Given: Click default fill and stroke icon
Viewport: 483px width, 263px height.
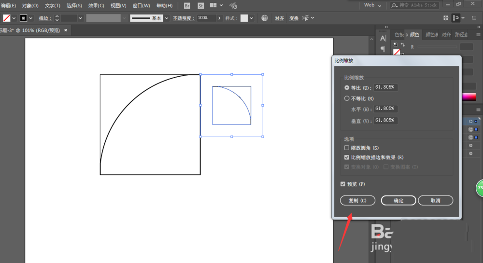Looking at the screenshot, I should 395,44.
